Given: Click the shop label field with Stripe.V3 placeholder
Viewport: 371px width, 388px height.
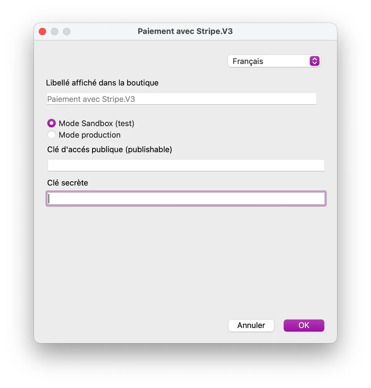Looking at the screenshot, I should (x=181, y=99).
